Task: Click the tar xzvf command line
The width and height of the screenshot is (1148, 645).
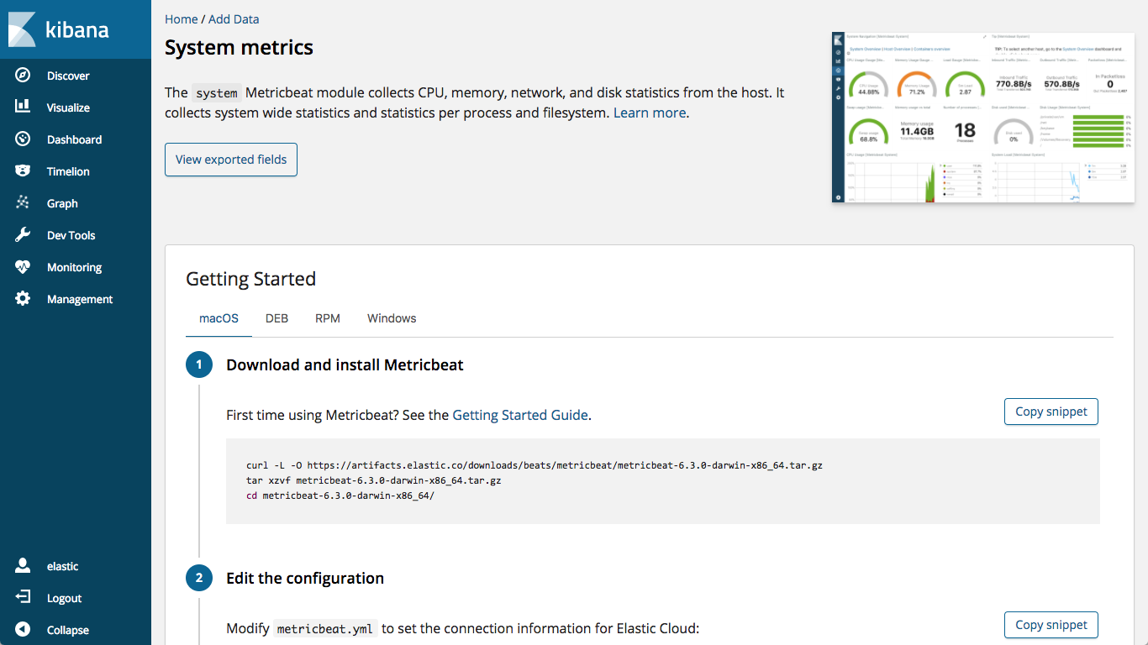Action: pos(374,480)
